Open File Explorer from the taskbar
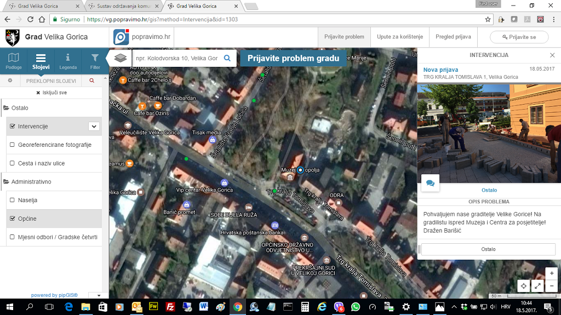Viewport: 561px width, 315px height. pos(85,307)
